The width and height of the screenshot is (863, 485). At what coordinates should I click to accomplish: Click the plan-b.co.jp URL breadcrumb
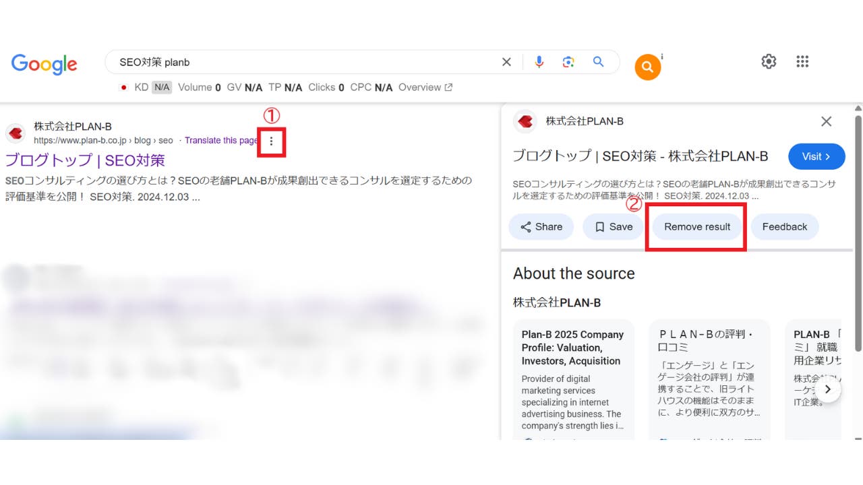click(103, 140)
